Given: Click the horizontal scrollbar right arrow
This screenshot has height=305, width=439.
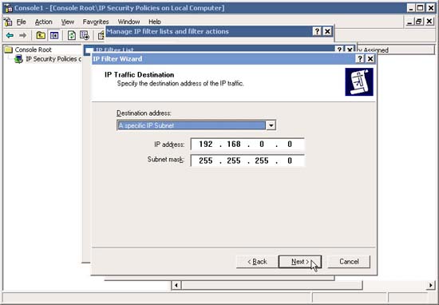Looking at the screenshot, I should (430, 285).
